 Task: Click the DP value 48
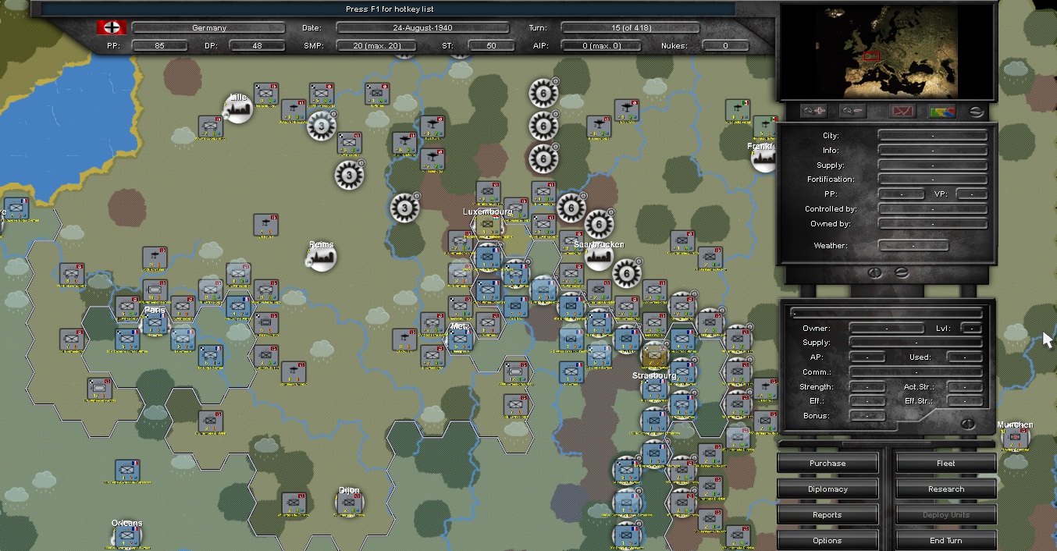click(257, 46)
